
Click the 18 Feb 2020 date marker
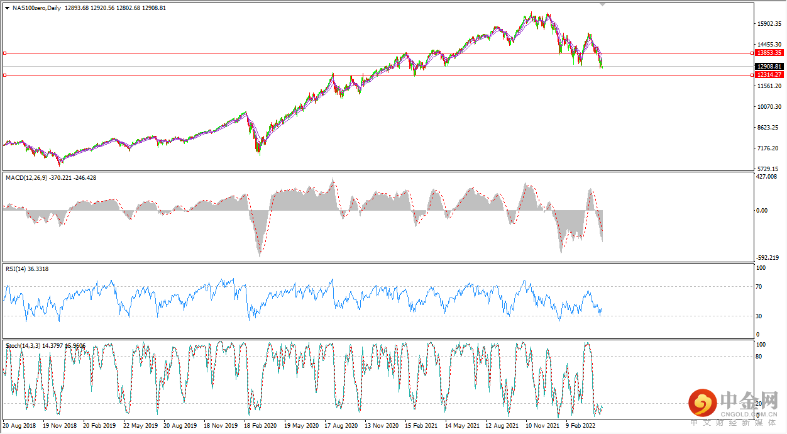coord(260,425)
